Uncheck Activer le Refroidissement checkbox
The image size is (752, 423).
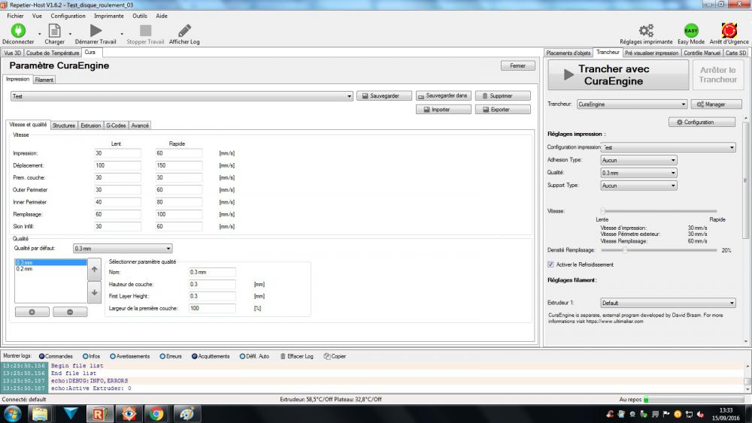(x=550, y=264)
